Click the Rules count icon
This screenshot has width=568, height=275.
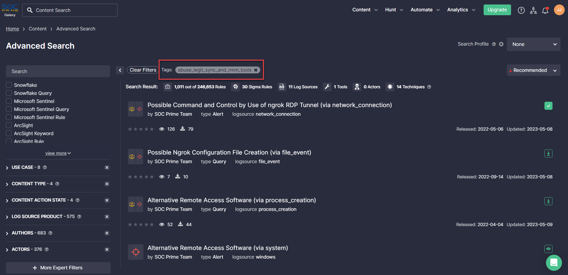click(168, 87)
